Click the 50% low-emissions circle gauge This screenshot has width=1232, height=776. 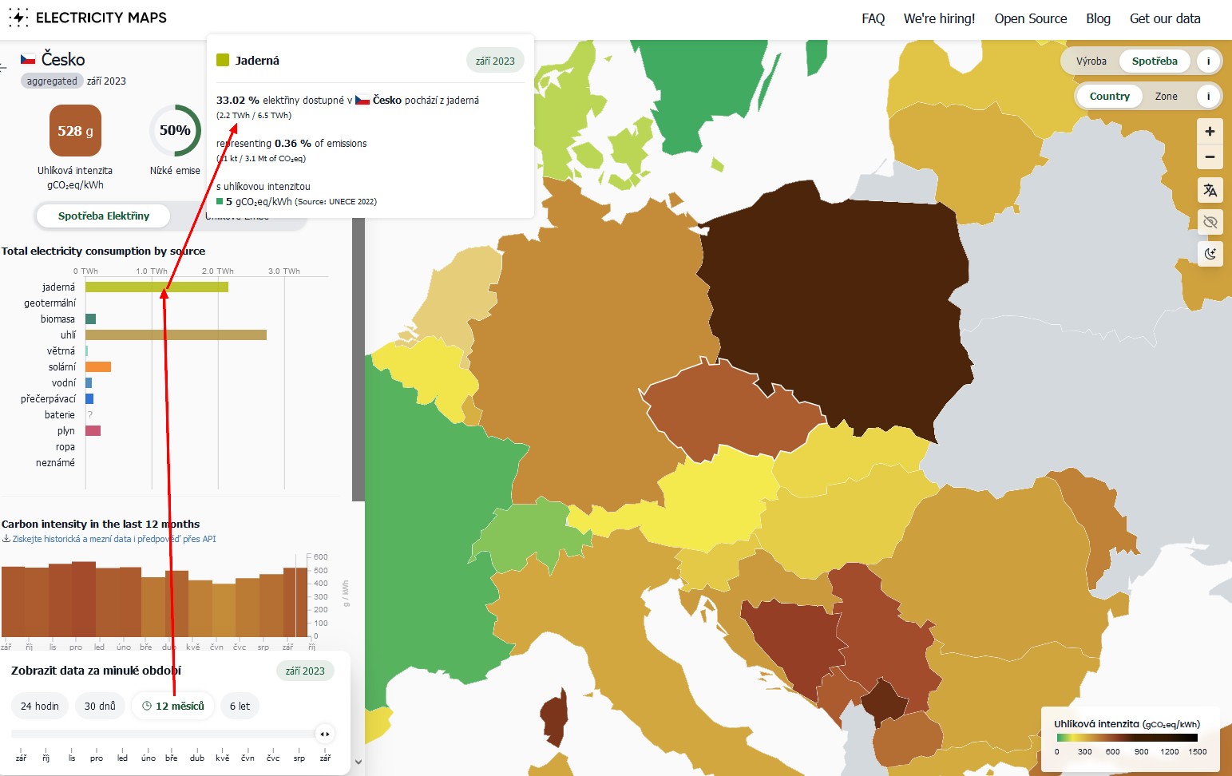(175, 130)
